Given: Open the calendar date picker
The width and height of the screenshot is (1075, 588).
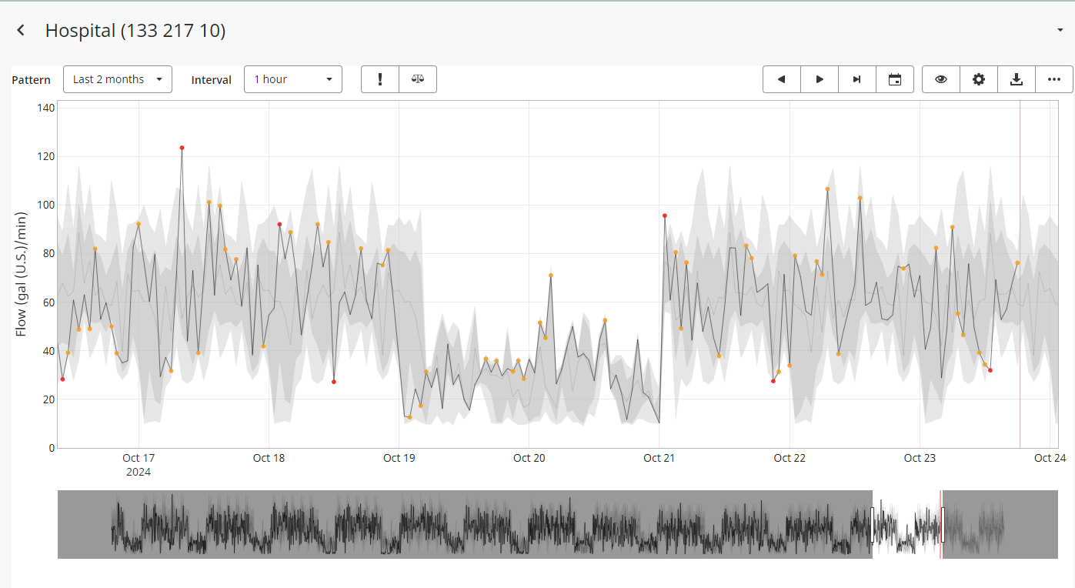Looking at the screenshot, I should pyautogui.click(x=895, y=79).
